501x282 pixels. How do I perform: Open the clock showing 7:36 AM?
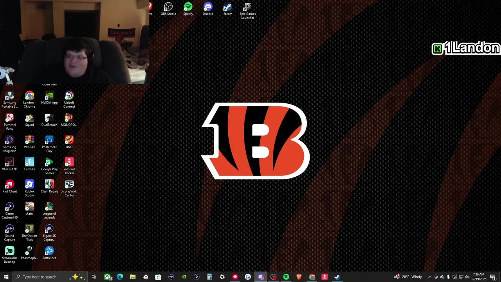[479, 277]
